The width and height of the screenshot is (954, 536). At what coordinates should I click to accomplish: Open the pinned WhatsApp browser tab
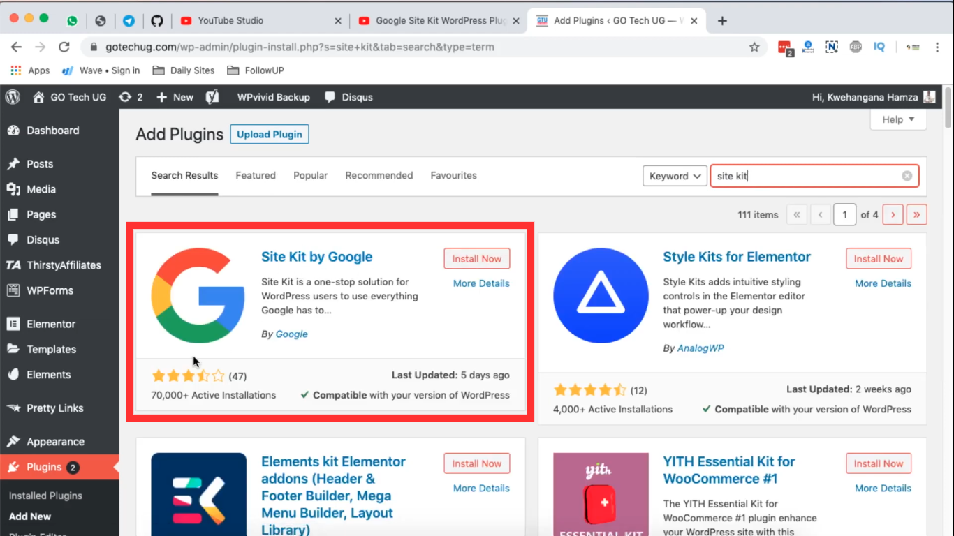tap(73, 21)
